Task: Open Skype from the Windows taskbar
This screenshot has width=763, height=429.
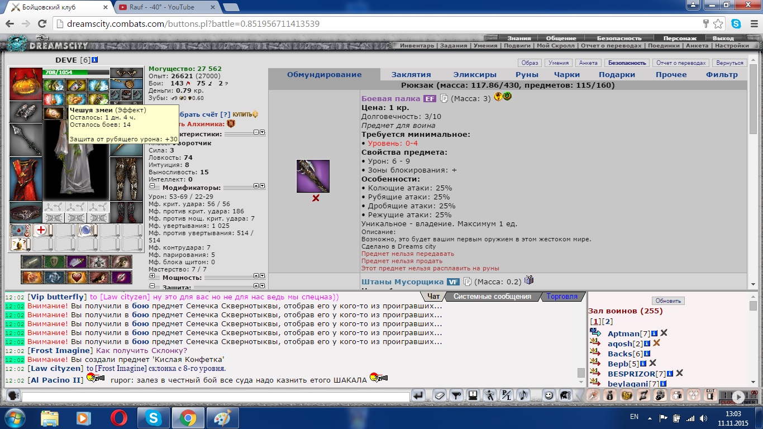Action: point(153,418)
